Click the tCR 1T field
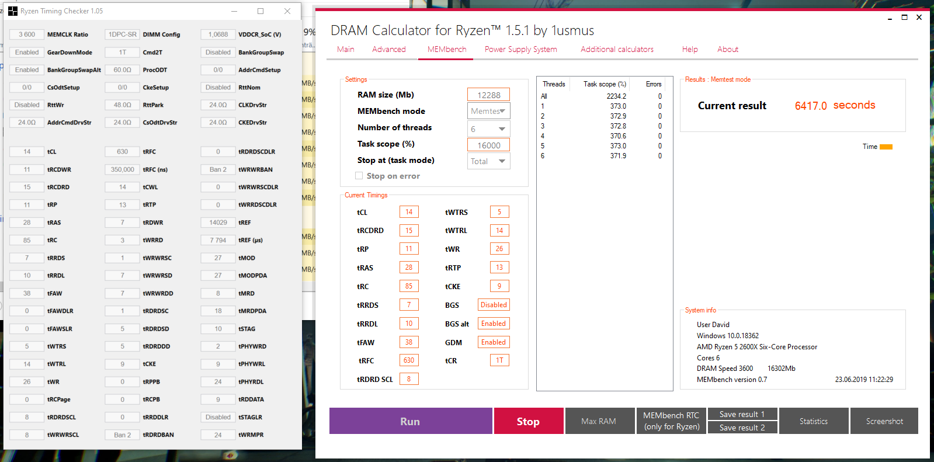The height and width of the screenshot is (462, 934). (499, 360)
